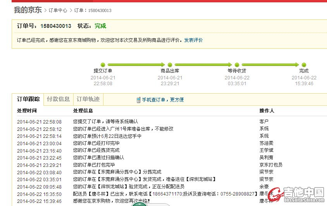Click the 提交订单 step label
This screenshot has height=206, width=327.
click(x=103, y=71)
